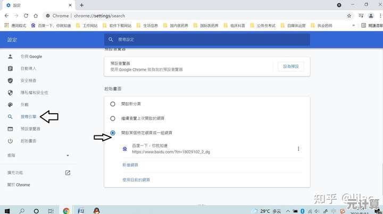This screenshot has height=214, width=383.
Task: Open the reading list icon beside the star
Action: (361, 15)
